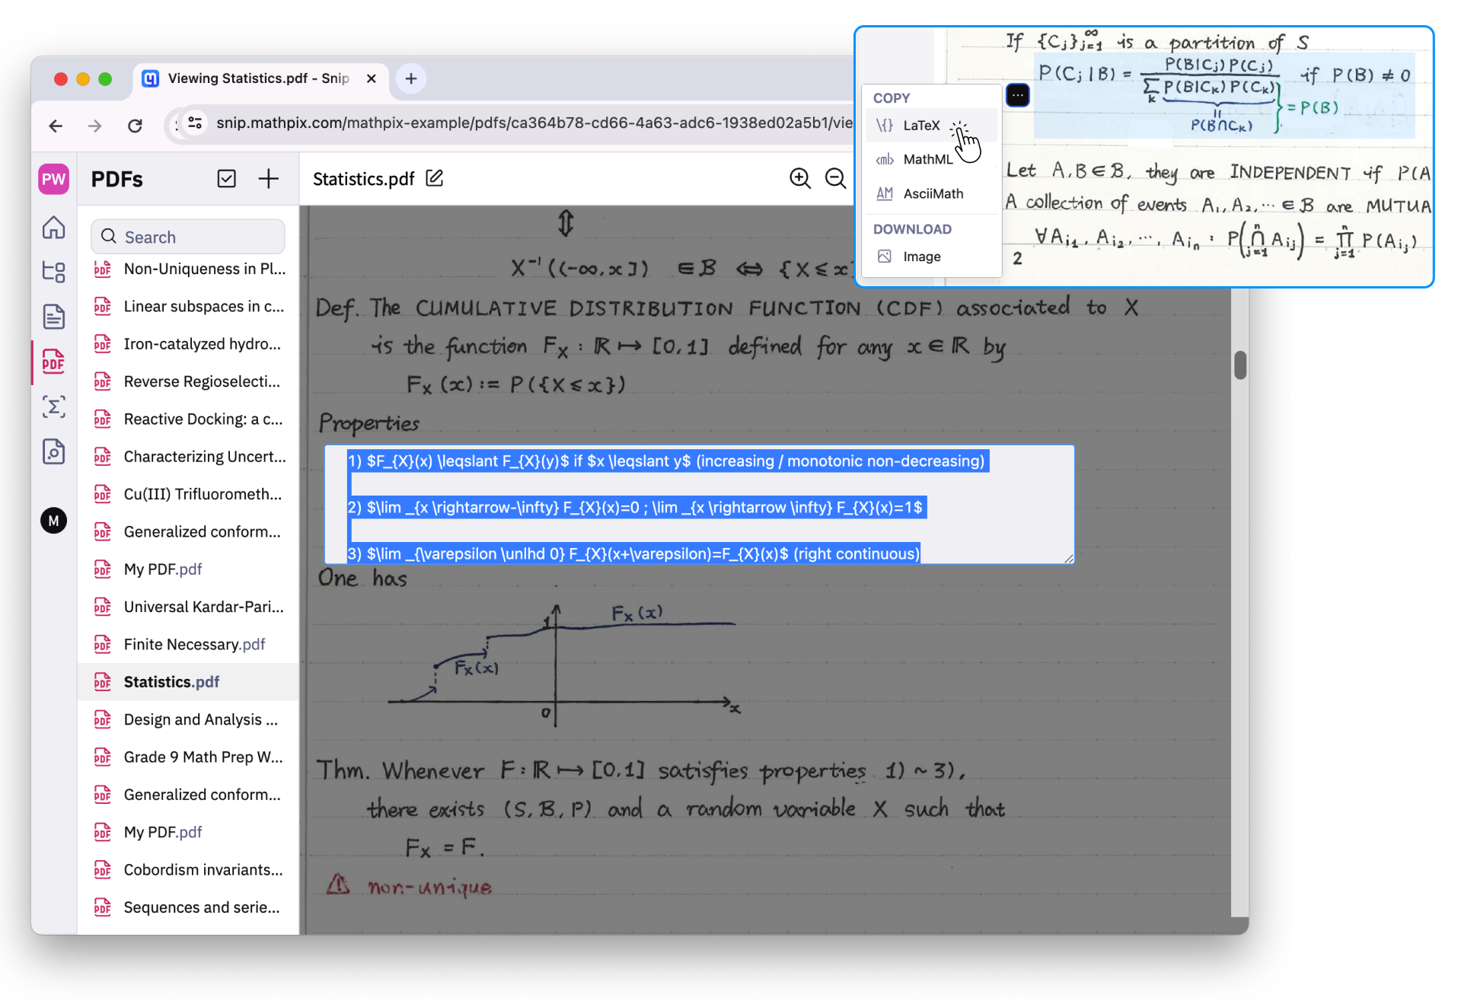Zoom in on the PDF page

point(800,178)
